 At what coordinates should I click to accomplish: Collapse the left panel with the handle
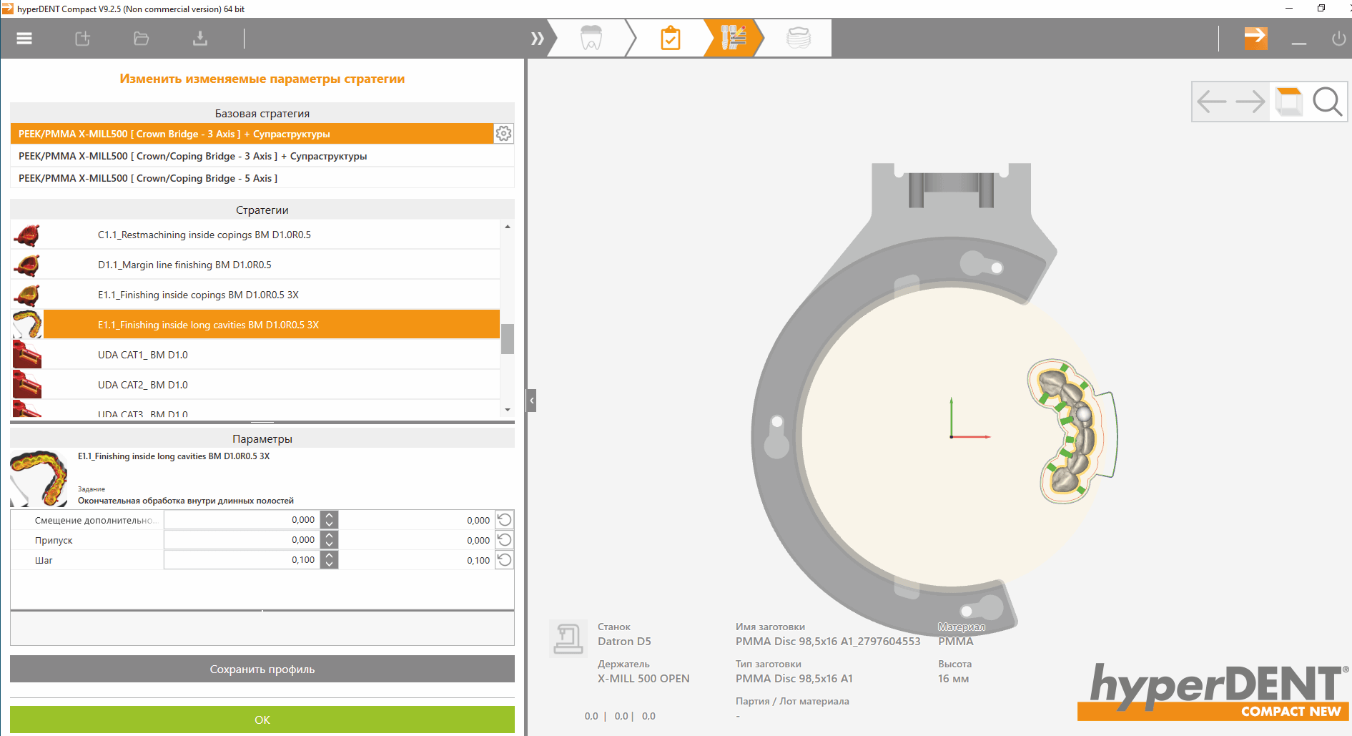point(531,400)
